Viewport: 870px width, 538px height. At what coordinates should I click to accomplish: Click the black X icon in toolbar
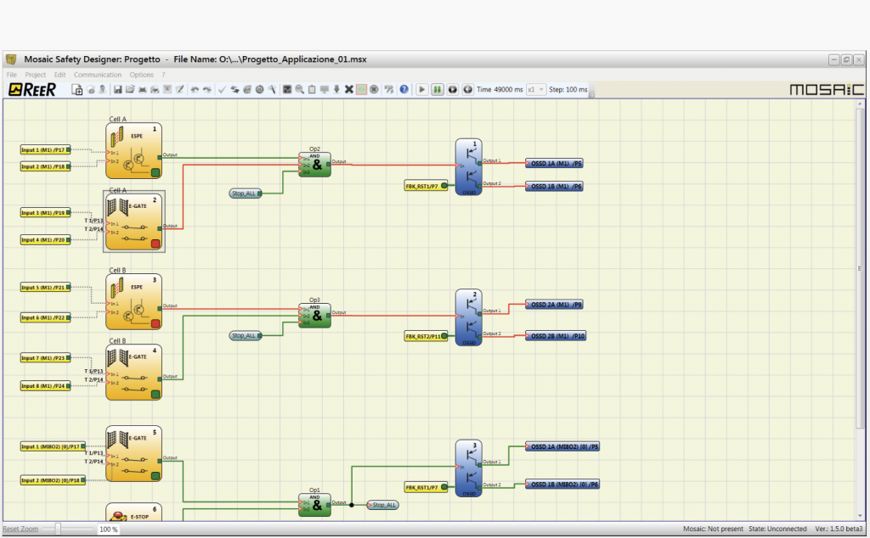pos(349,89)
